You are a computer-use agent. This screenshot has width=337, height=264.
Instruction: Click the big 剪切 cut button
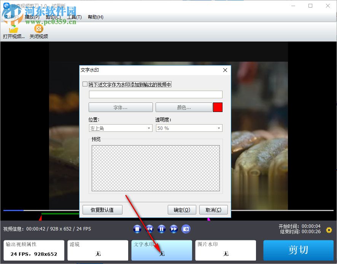pos(298,250)
